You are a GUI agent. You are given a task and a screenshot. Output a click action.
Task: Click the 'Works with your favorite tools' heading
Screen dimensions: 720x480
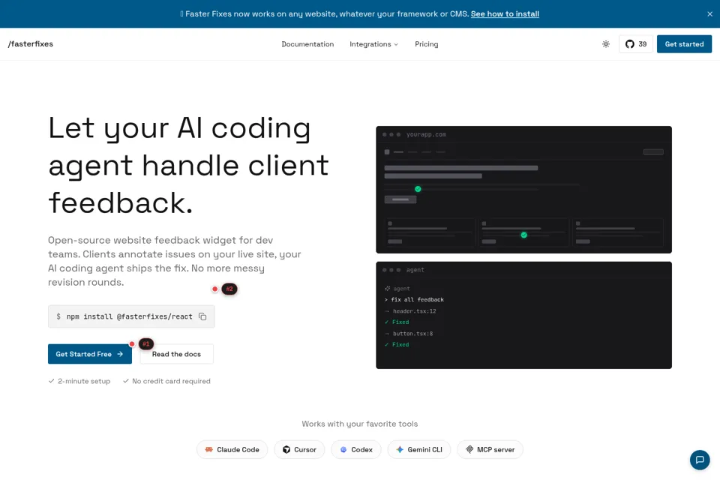pos(359,424)
